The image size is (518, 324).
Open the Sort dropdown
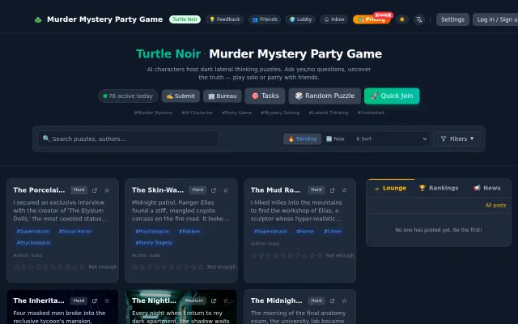click(391, 139)
